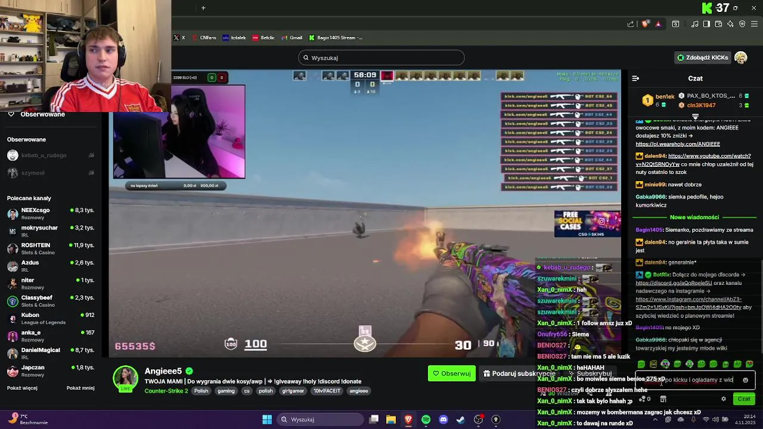Jump to Nowe wiadomości marker
Viewport: 763px width, 429px height.
click(694, 217)
